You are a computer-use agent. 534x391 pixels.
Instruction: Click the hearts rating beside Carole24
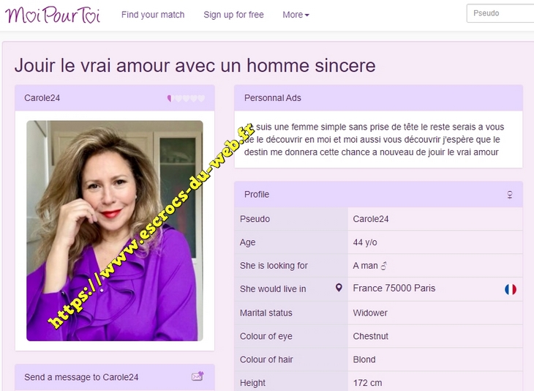click(x=186, y=98)
